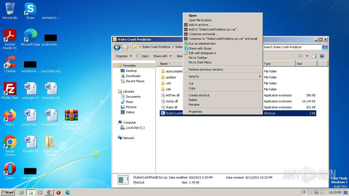Click Explorer back navigation arrow
The height and width of the screenshot is (196, 349).
coord(117,47)
